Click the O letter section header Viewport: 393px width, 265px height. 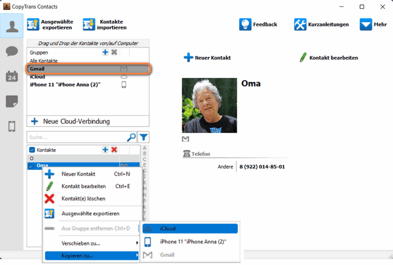point(83,158)
